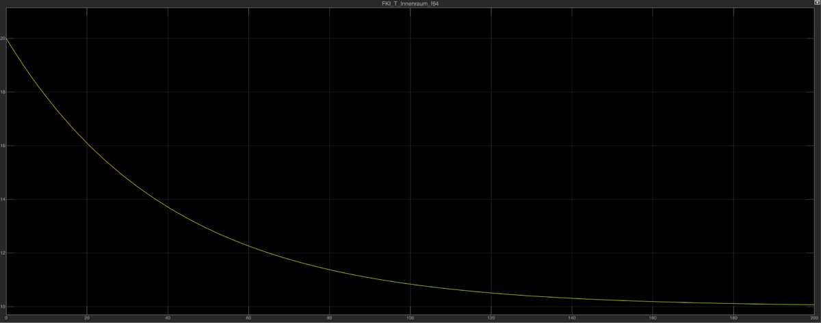
Task: Click the maximize axes icon in top-right corner
Action: [x=817, y=3]
